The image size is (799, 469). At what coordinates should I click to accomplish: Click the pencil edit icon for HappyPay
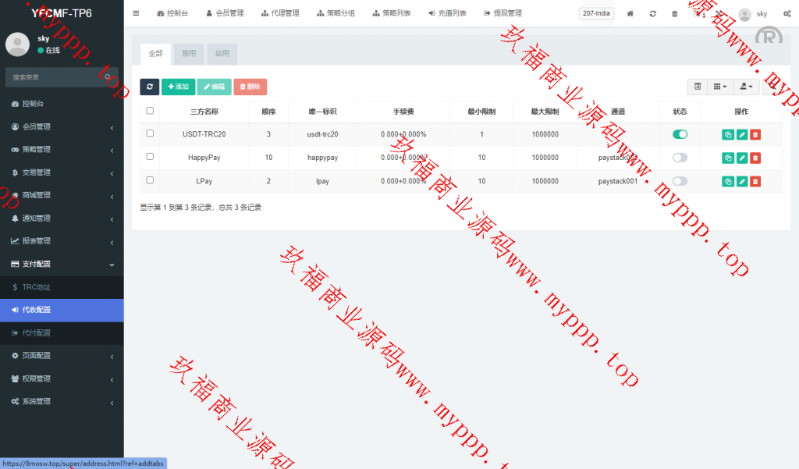pyautogui.click(x=742, y=158)
